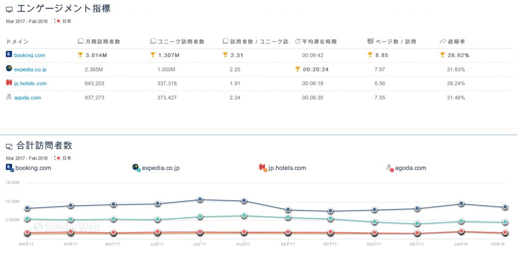Click desktop icon beside エンゲージメント指標 heading

click(9, 10)
